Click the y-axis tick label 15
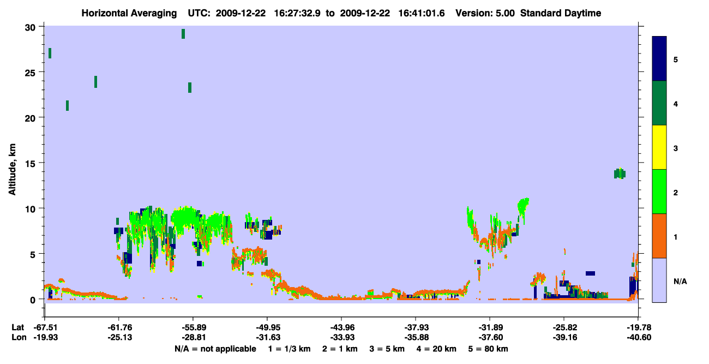The image size is (709, 364). pos(31,163)
